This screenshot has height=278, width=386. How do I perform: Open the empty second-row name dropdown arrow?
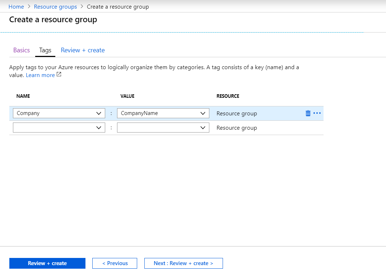click(x=99, y=128)
